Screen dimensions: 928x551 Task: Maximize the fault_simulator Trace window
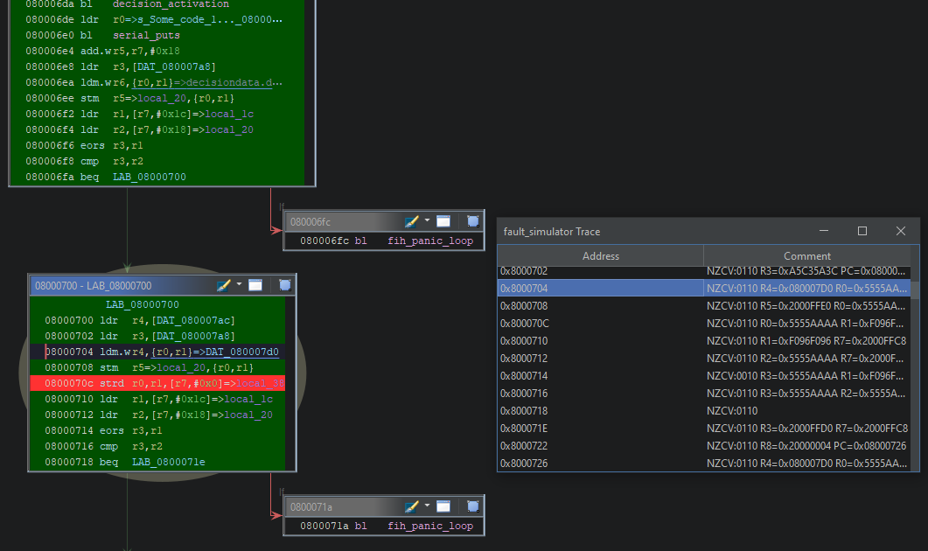pos(862,231)
